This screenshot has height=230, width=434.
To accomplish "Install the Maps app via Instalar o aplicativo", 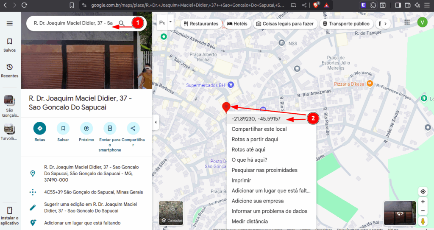I will [10, 216].
